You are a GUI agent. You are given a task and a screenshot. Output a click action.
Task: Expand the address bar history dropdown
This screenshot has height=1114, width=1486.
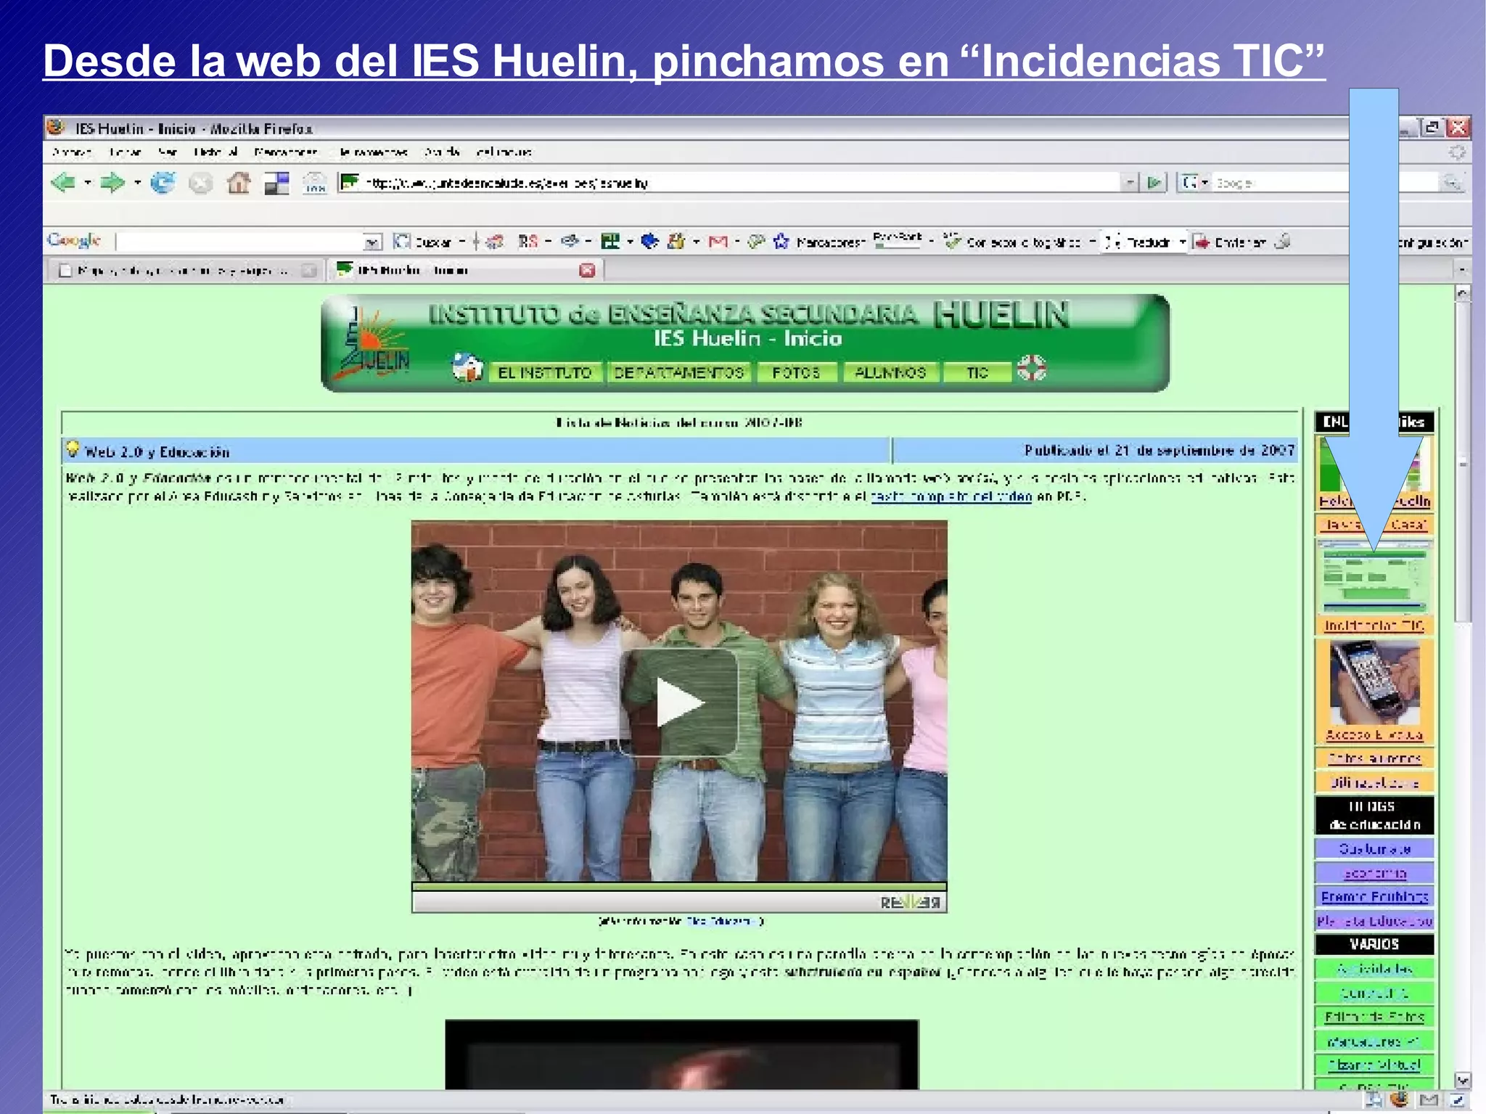point(1129,182)
